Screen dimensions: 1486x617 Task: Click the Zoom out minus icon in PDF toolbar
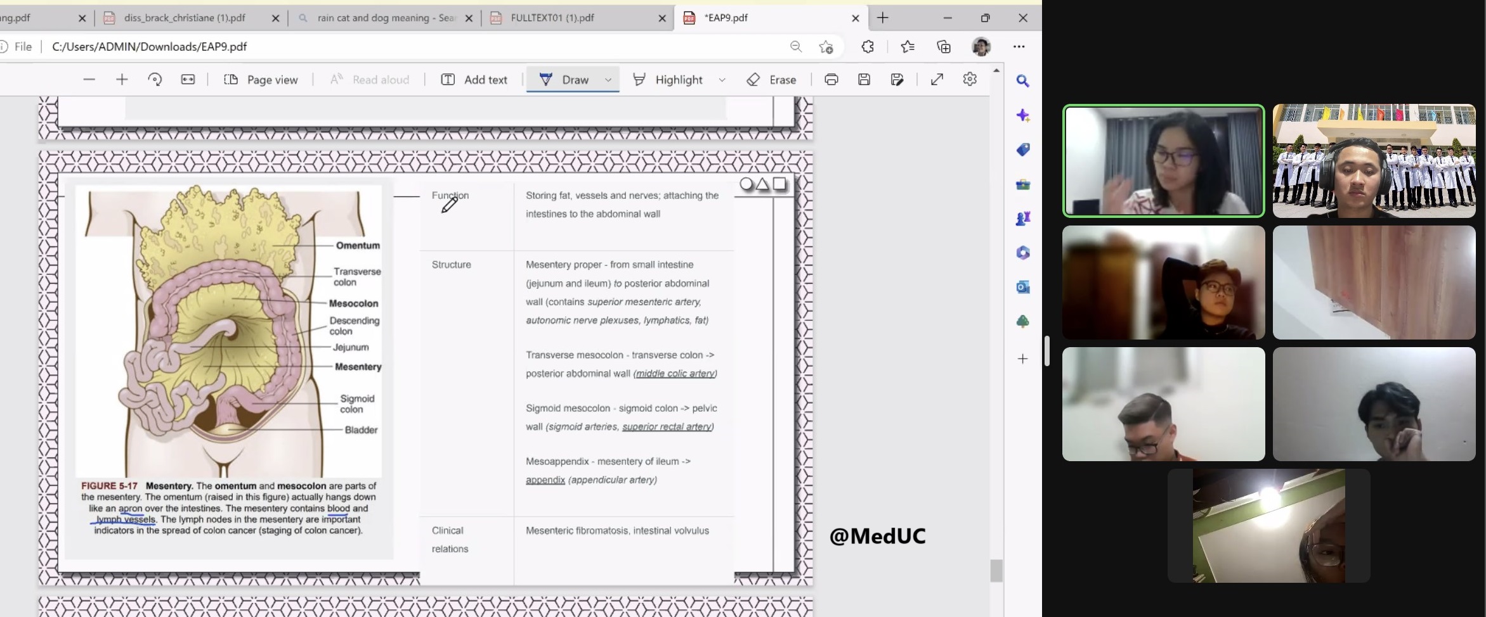[89, 80]
